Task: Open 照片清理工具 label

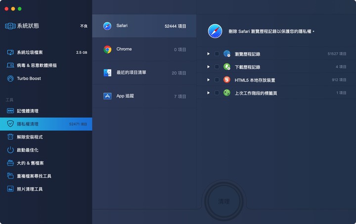Action: pyautogui.click(x=30, y=189)
